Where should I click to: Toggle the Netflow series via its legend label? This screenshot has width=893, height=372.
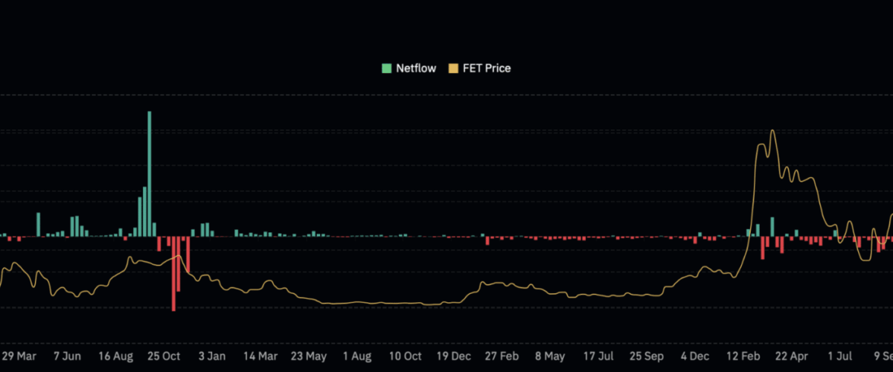[x=415, y=68]
